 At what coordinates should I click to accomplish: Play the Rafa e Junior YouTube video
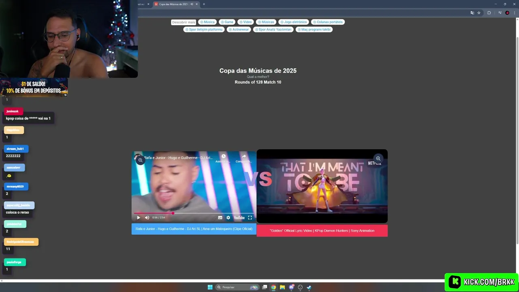[138, 218]
